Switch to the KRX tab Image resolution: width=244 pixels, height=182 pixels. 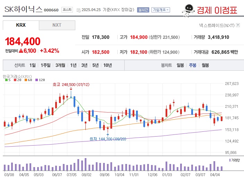coord(21,25)
